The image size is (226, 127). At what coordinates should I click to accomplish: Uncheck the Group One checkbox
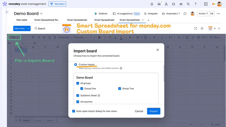coord(82,89)
